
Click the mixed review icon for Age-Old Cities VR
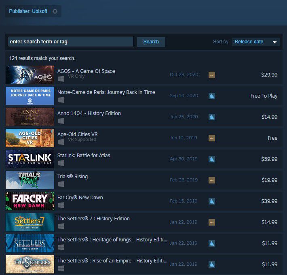[x=211, y=138]
